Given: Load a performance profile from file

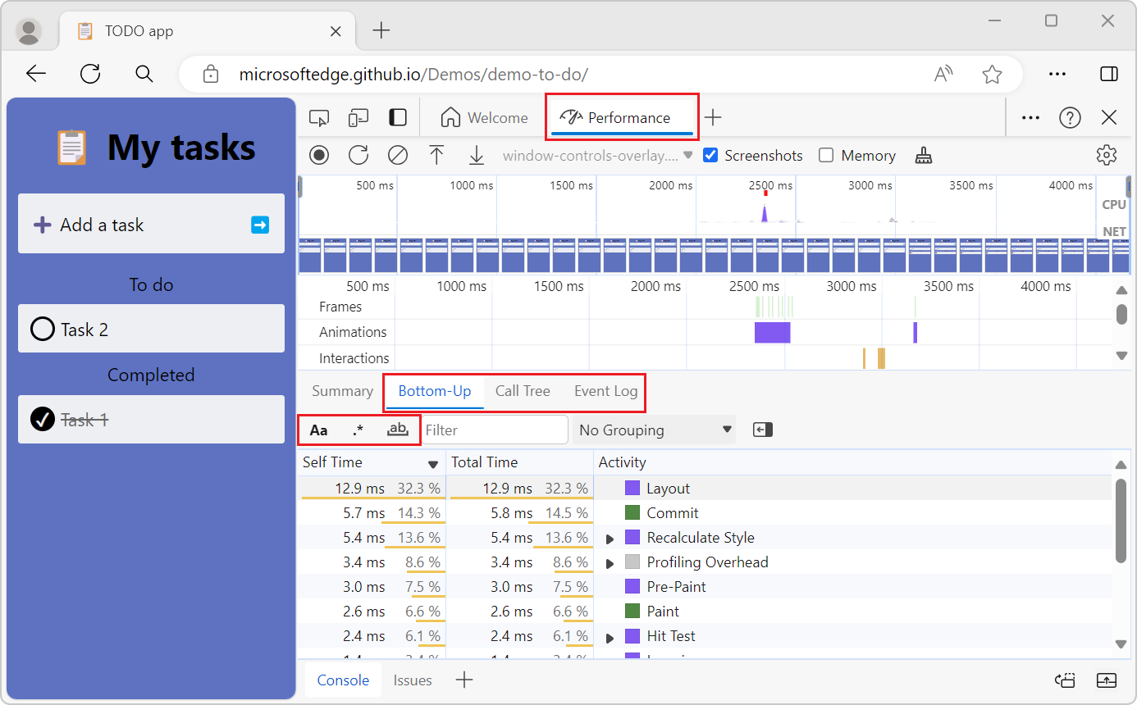Looking at the screenshot, I should click(x=437, y=155).
